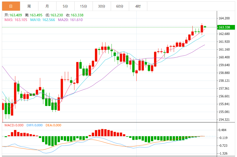This screenshot has width=237, height=157.
Task: Open the 4时 timeframe tab
Action: pyautogui.click(x=138, y=6)
